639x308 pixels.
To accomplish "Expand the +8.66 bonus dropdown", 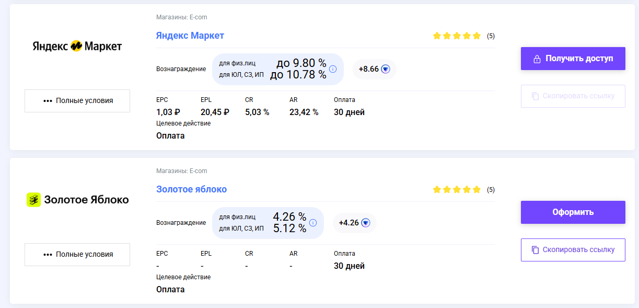I will (x=386, y=69).
